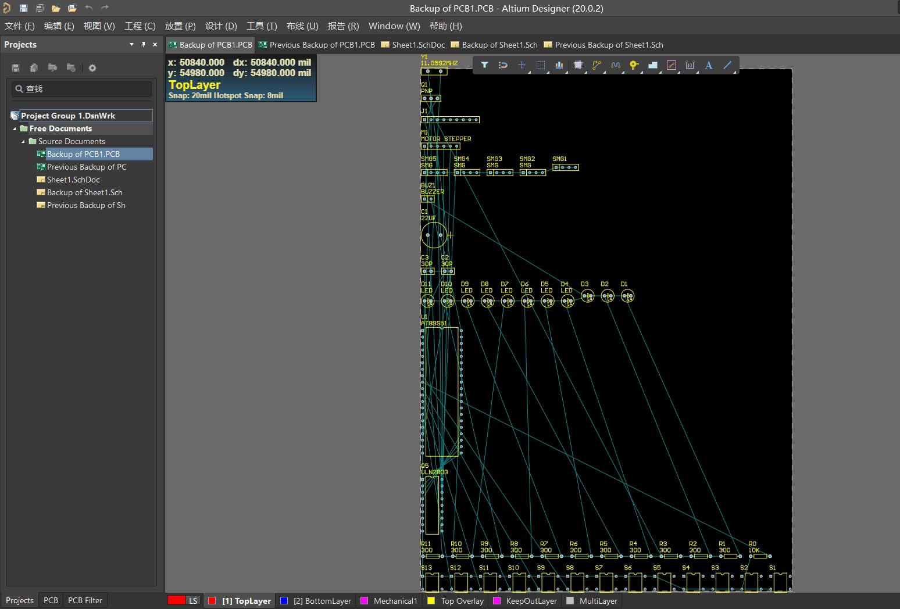900x609 pixels.
Task: Close the Projects panel
Action: point(155,44)
